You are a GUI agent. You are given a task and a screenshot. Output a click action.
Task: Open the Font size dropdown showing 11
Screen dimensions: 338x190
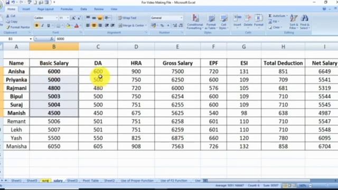pyautogui.click(x=64, y=18)
